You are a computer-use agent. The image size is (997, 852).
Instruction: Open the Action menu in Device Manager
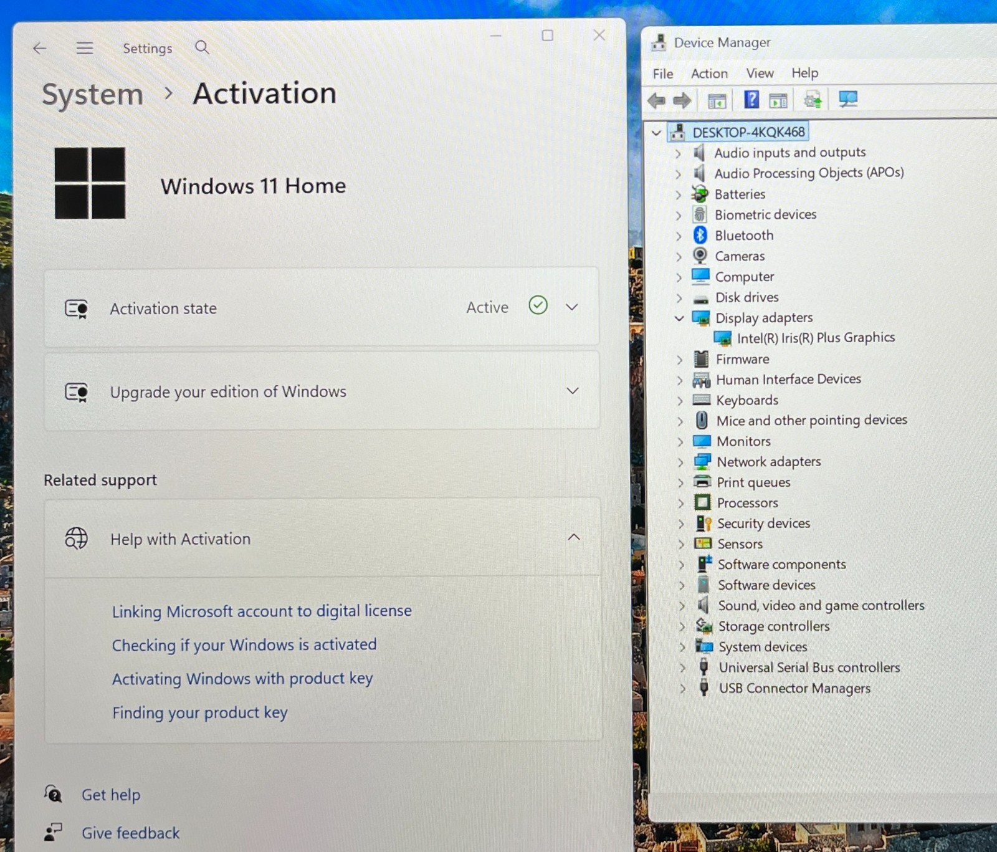(709, 74)
